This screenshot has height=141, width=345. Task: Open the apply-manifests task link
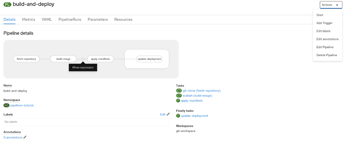pyautogui.click(x=192, y=101)
